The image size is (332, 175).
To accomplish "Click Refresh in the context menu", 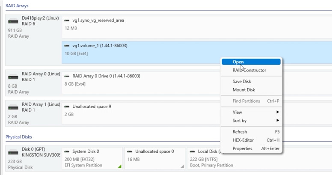I will [251, 132].
